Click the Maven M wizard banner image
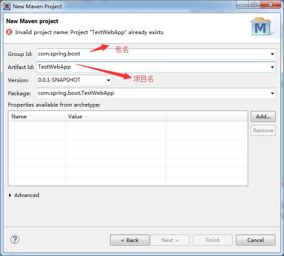 (261, 27)
